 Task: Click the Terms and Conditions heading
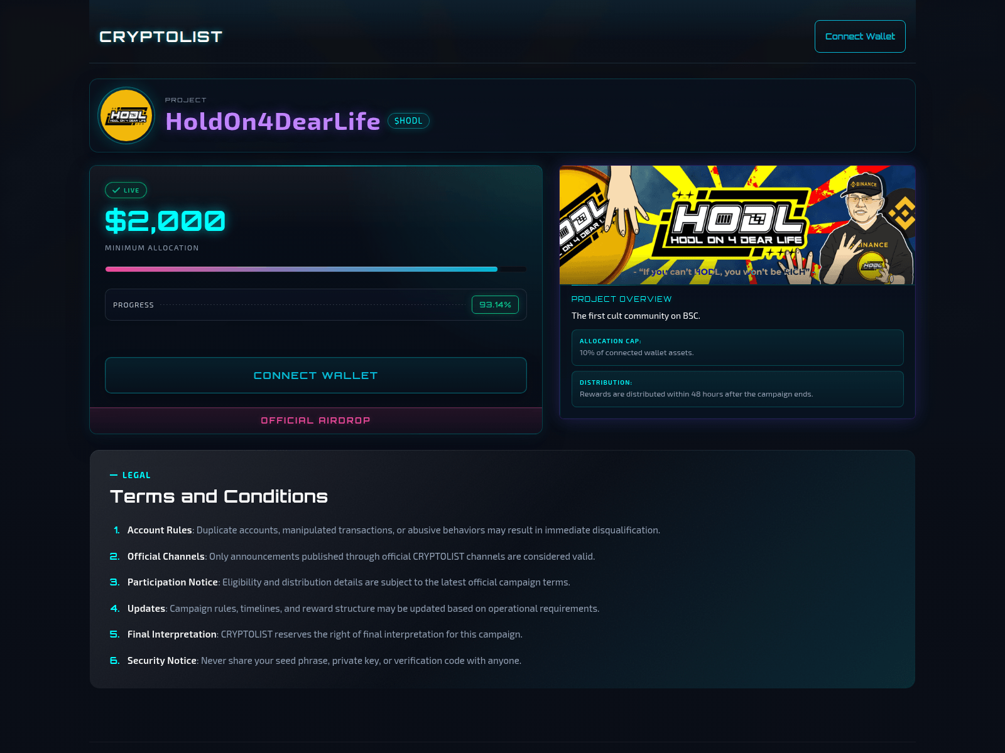[x=219, y=496]
